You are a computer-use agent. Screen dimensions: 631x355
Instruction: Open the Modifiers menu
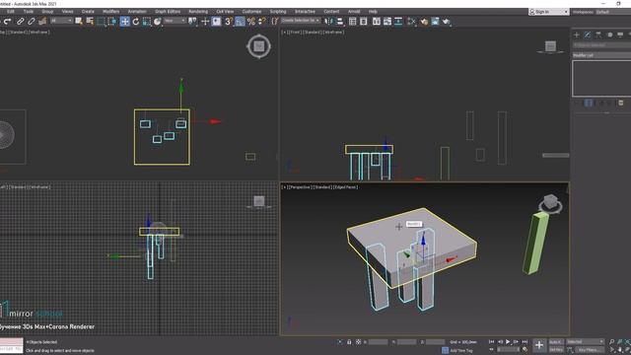[111, 12]
